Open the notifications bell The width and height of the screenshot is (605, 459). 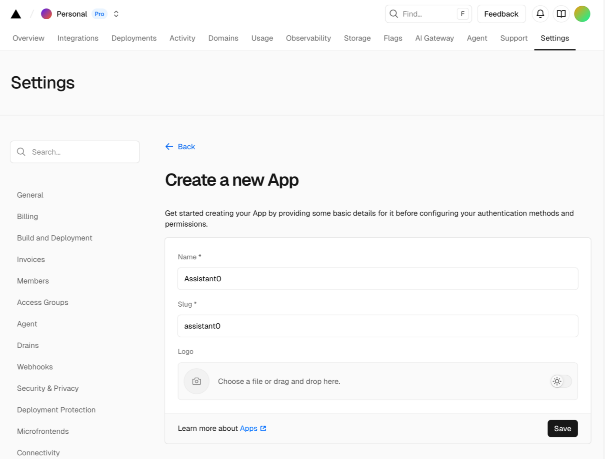(540, 14)
